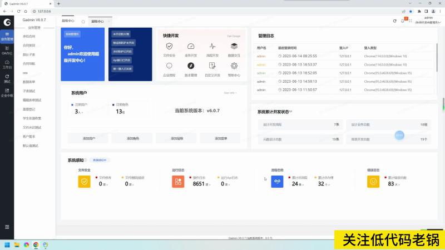Click the 当前系统版本 v6.0.7 text
The image size is (445, 250).
click(x=197, y=111)
